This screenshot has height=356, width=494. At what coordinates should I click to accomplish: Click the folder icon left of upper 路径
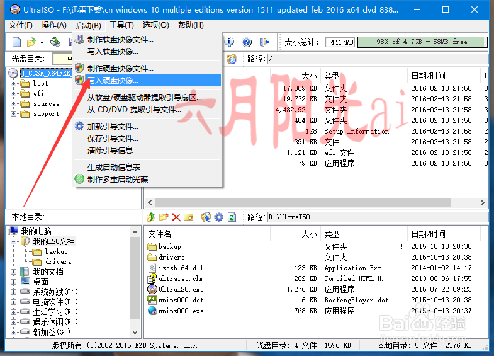232,59
